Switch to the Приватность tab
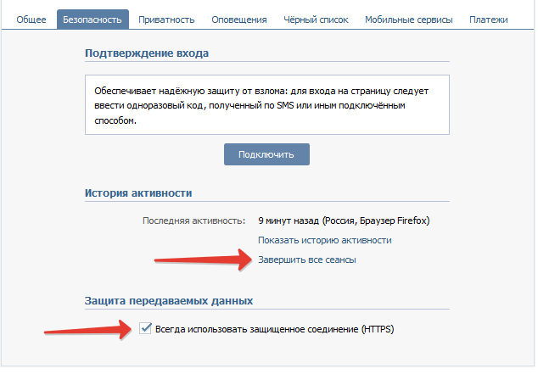 165,19
